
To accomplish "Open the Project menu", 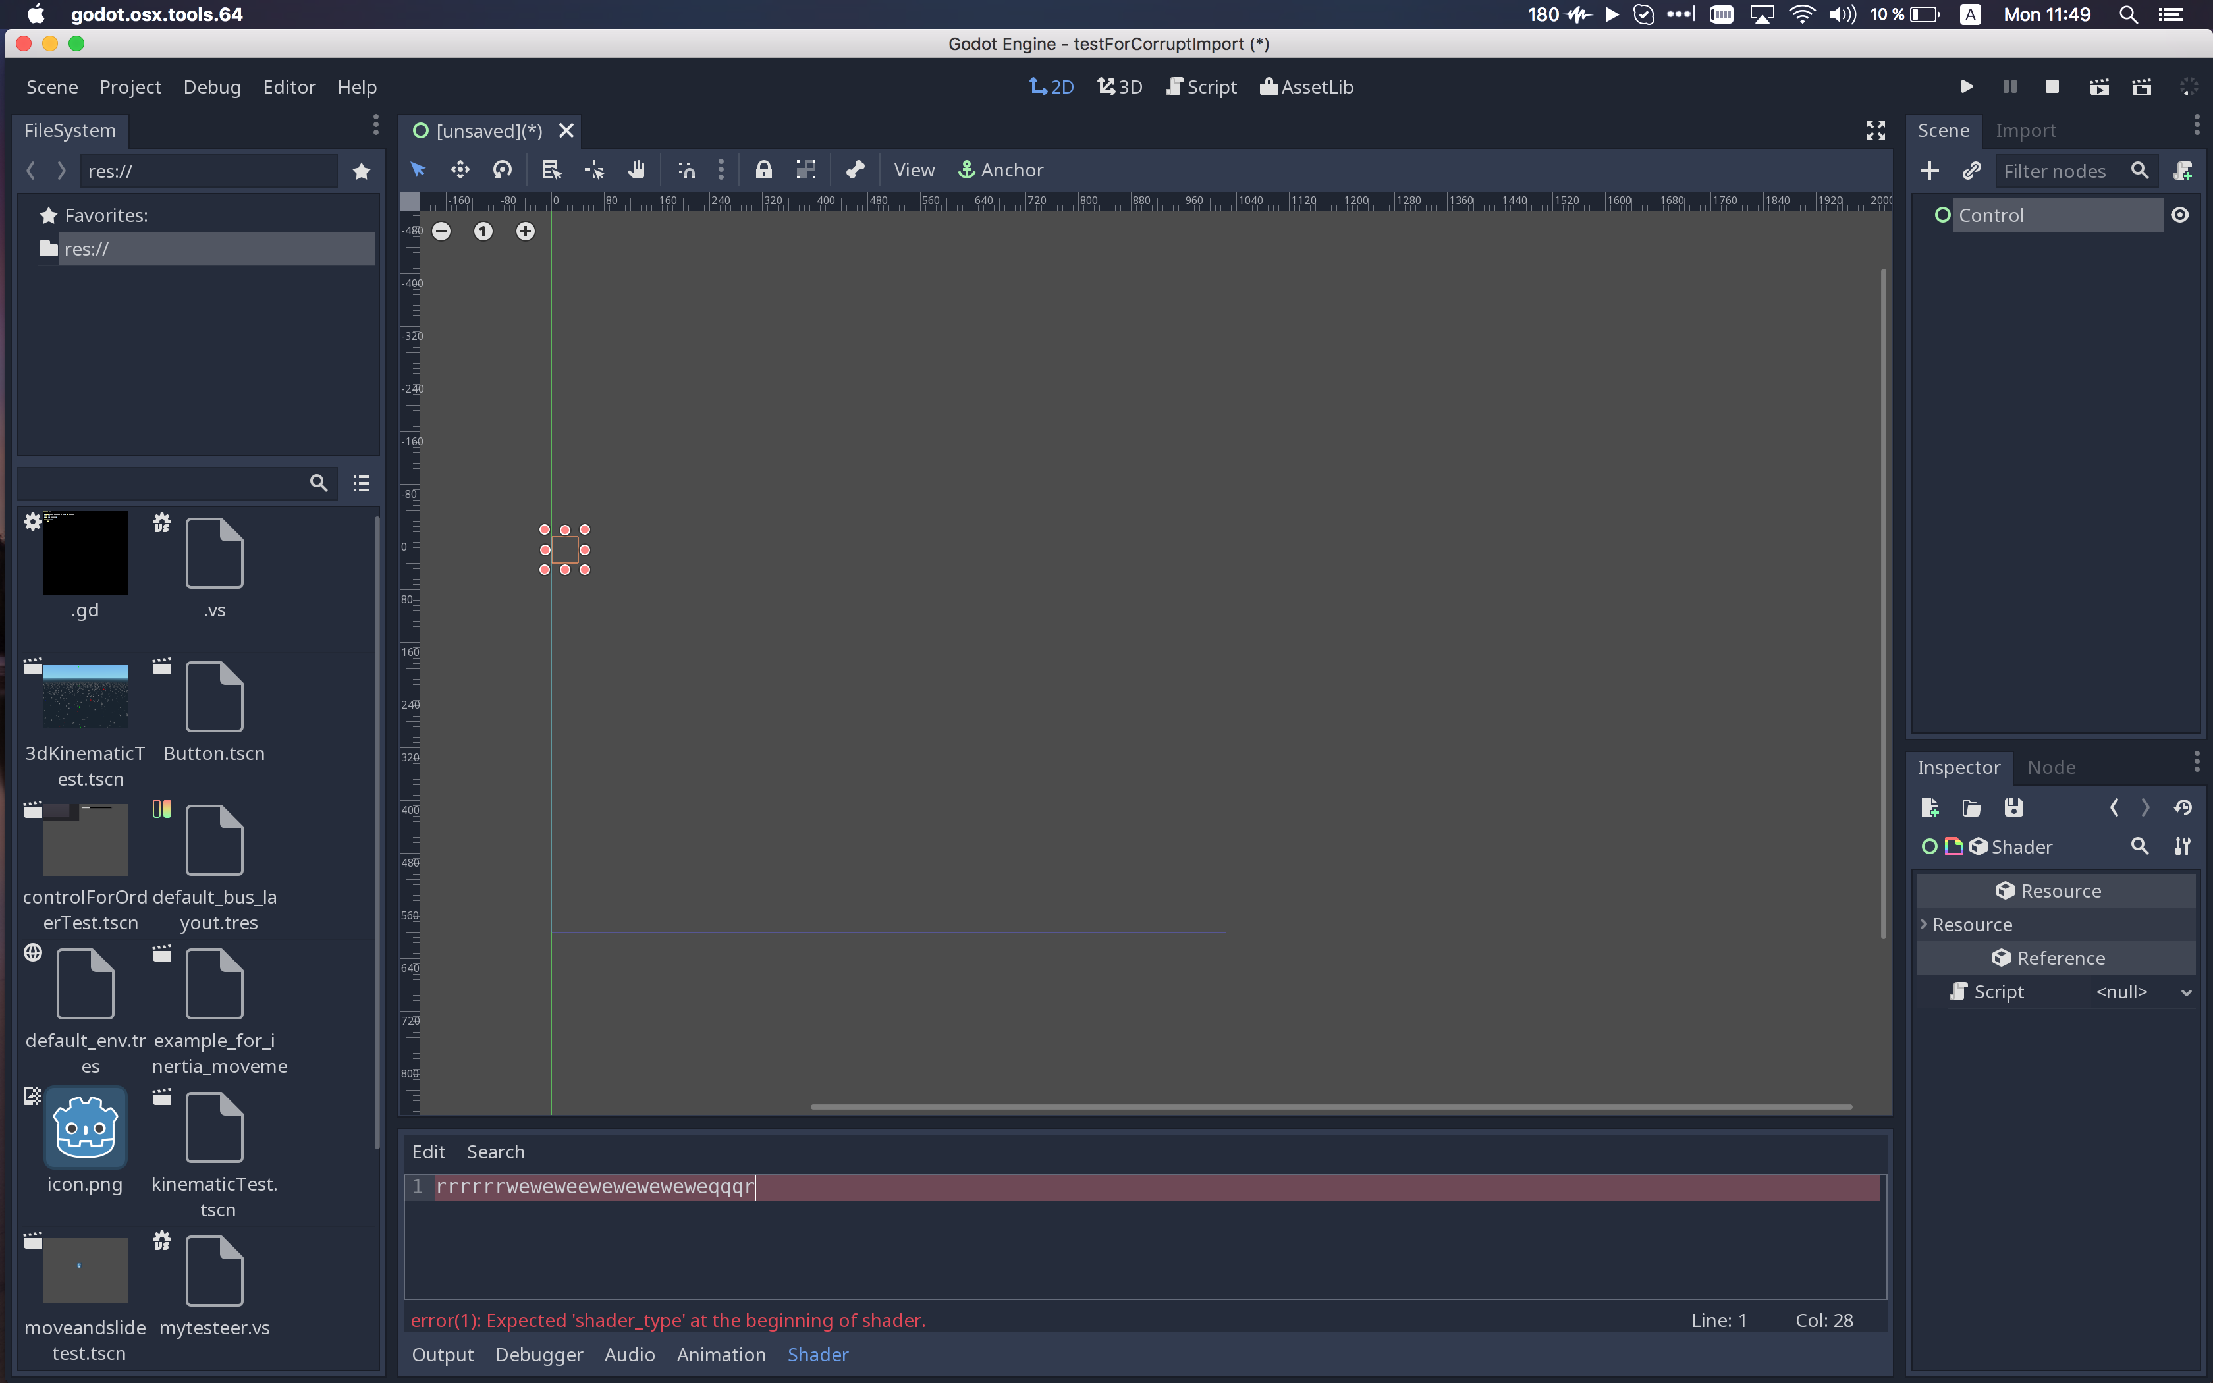I will tap(130, 87).
